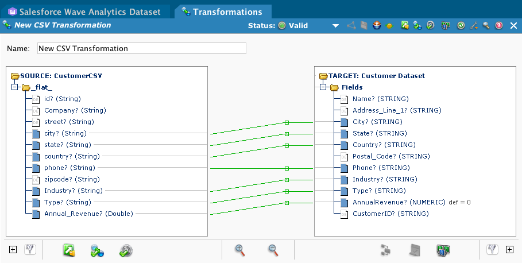Screen dimensions: 522x263
Task: Open the white dropdown arrow in header
Action: pyautogui.click(x=336, y=26)
